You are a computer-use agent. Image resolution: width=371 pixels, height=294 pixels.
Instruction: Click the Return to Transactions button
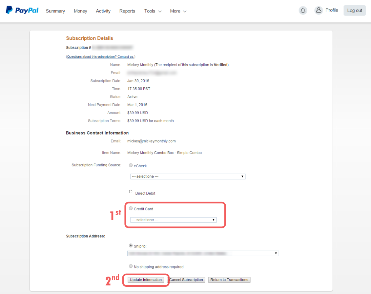click(x=229, y=280)
